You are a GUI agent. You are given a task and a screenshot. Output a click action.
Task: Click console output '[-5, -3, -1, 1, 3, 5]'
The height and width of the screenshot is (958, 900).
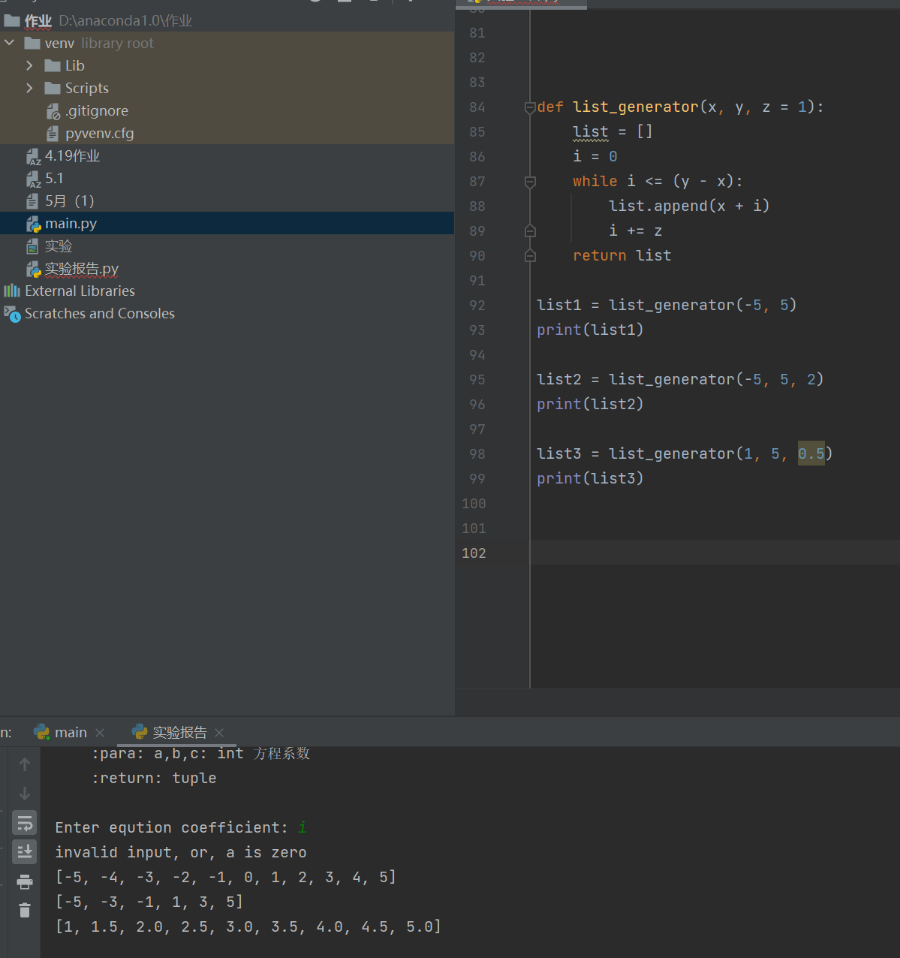point(149,902)
